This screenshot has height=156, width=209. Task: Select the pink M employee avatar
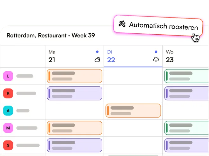click(x=8, y=128)
